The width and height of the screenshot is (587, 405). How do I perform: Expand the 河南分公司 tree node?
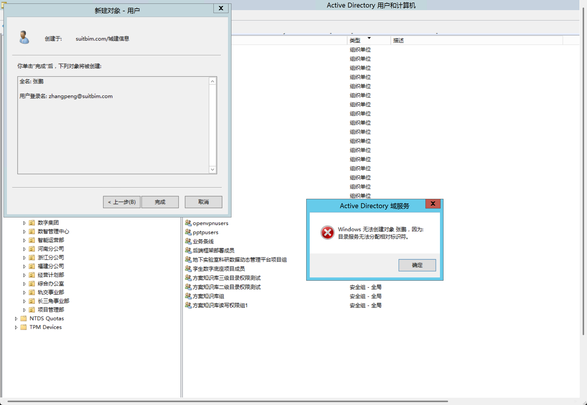(x=24, y=249)
